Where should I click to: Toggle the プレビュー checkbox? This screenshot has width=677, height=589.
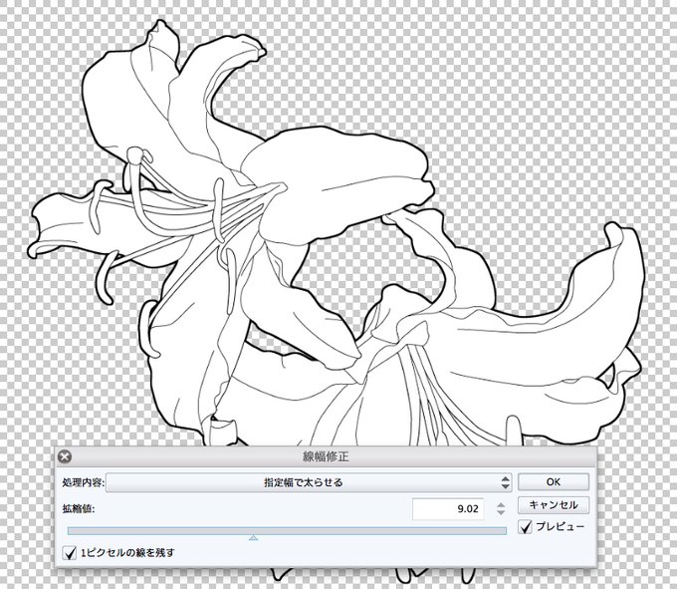point(526,527)
